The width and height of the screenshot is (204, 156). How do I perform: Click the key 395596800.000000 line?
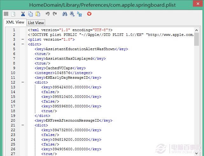pos(71,106)
